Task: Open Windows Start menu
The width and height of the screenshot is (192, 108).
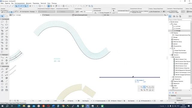Action: 2,106
